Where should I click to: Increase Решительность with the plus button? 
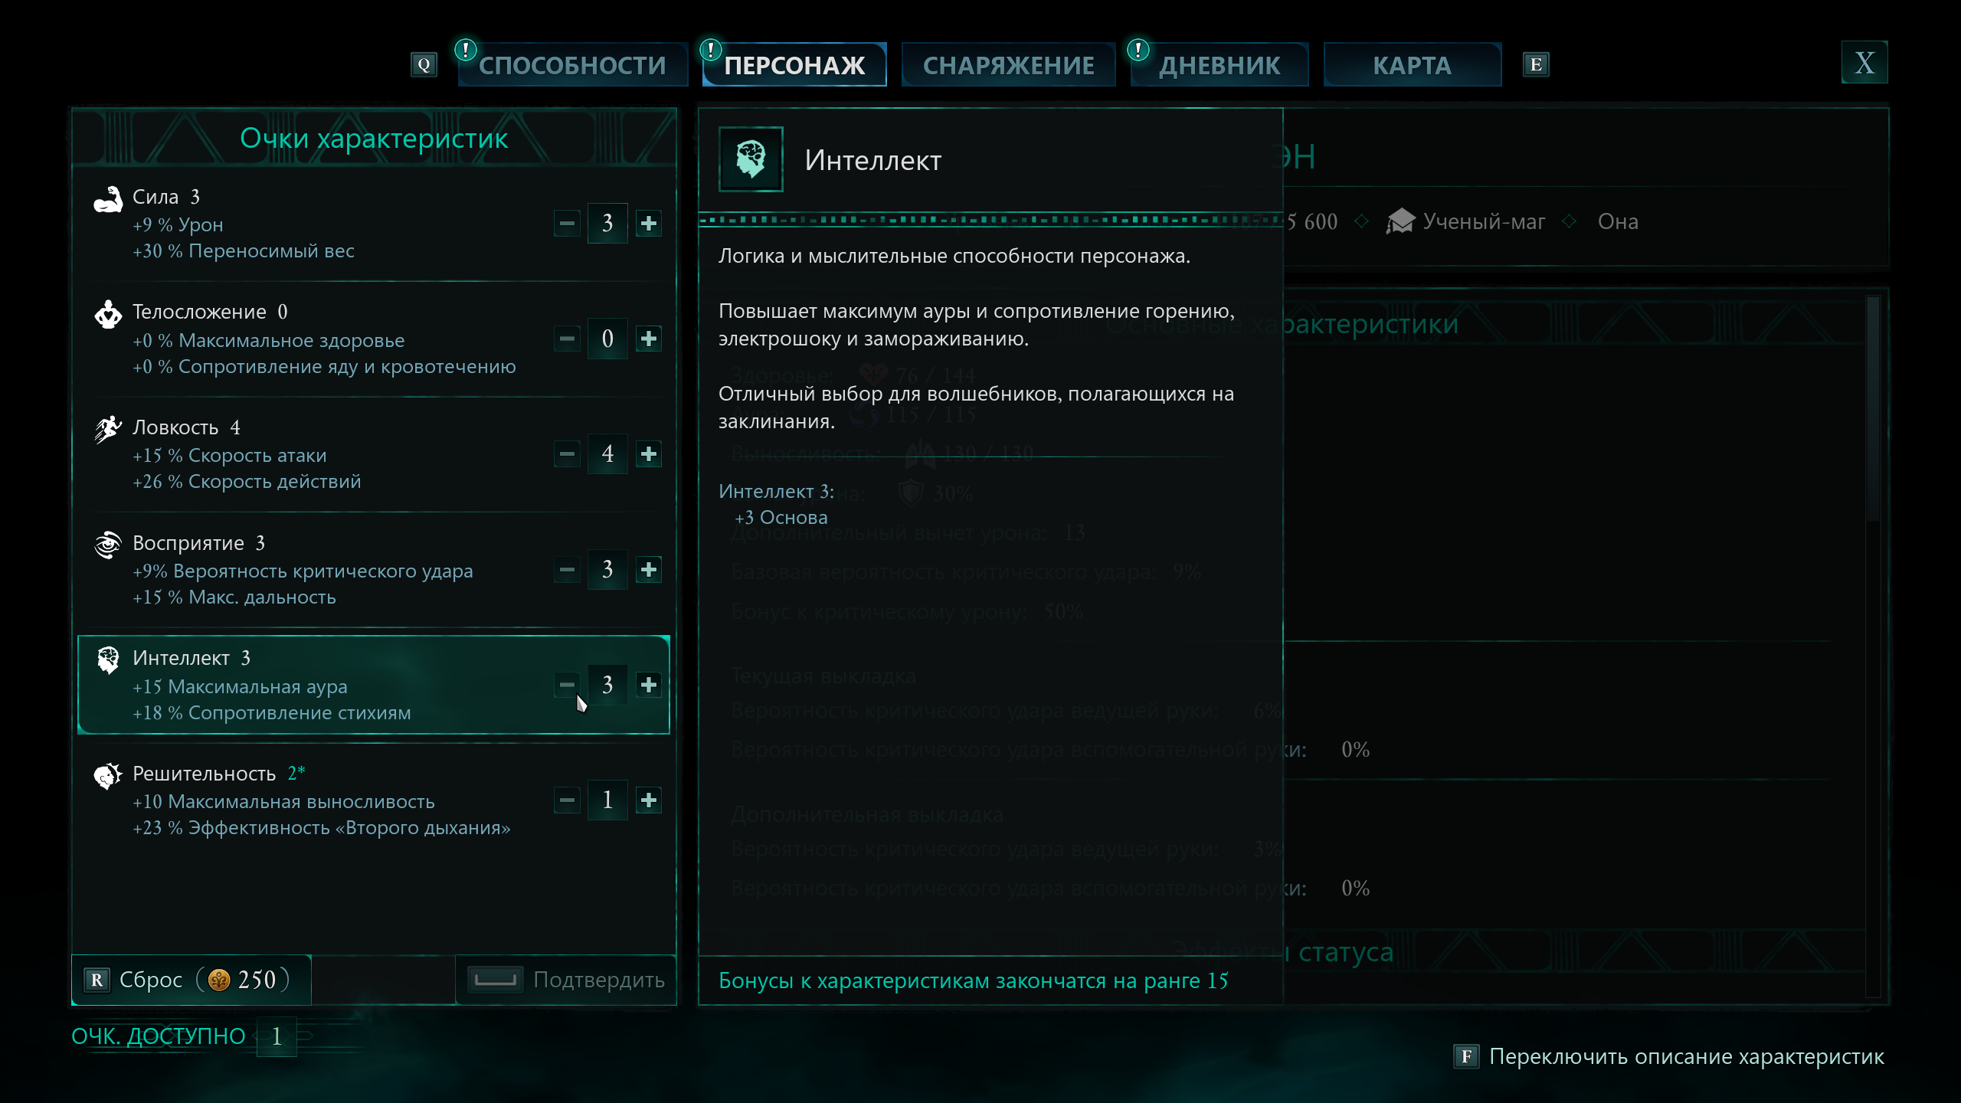[648, 800]
